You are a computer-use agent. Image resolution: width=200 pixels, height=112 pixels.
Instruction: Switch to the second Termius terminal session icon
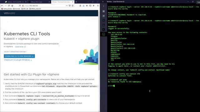(x=103, y=25)
